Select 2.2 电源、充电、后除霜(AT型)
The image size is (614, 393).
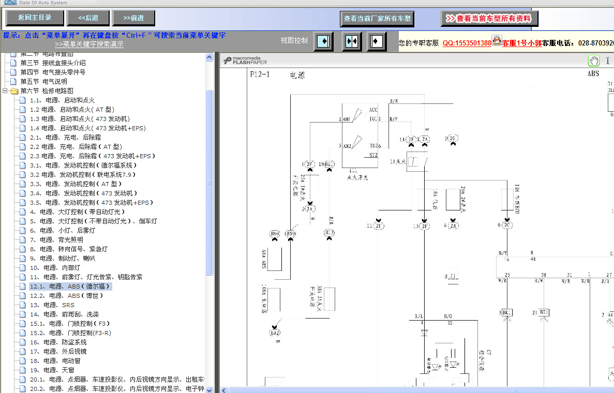76,147
